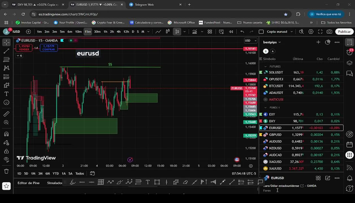Undo the last chart action
This screenshot has width=355, height=203.
242,32
